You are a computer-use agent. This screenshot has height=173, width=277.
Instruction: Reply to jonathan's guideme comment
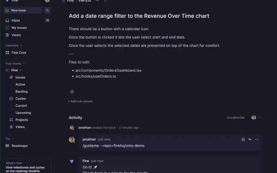tap(250, 139)
